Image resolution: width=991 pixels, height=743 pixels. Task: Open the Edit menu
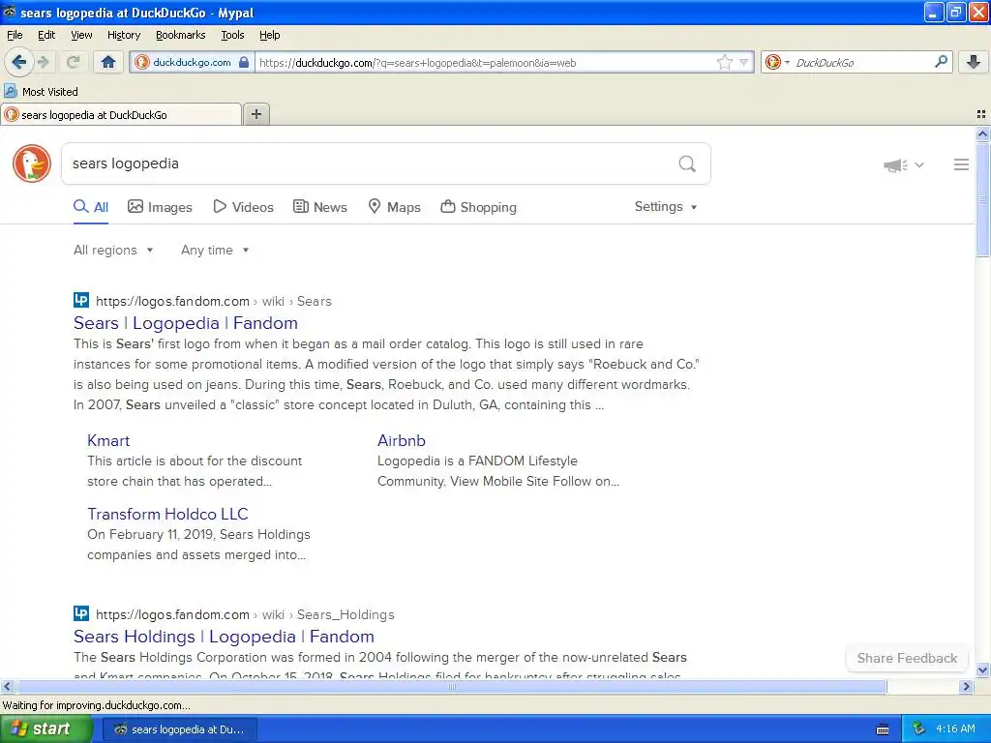tap(46, 35)
